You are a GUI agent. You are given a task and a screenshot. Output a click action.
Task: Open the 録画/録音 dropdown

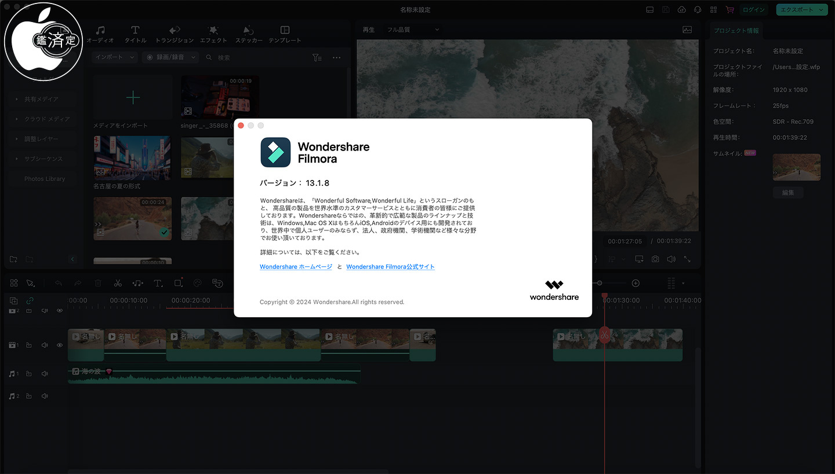[x=170, y=57]
